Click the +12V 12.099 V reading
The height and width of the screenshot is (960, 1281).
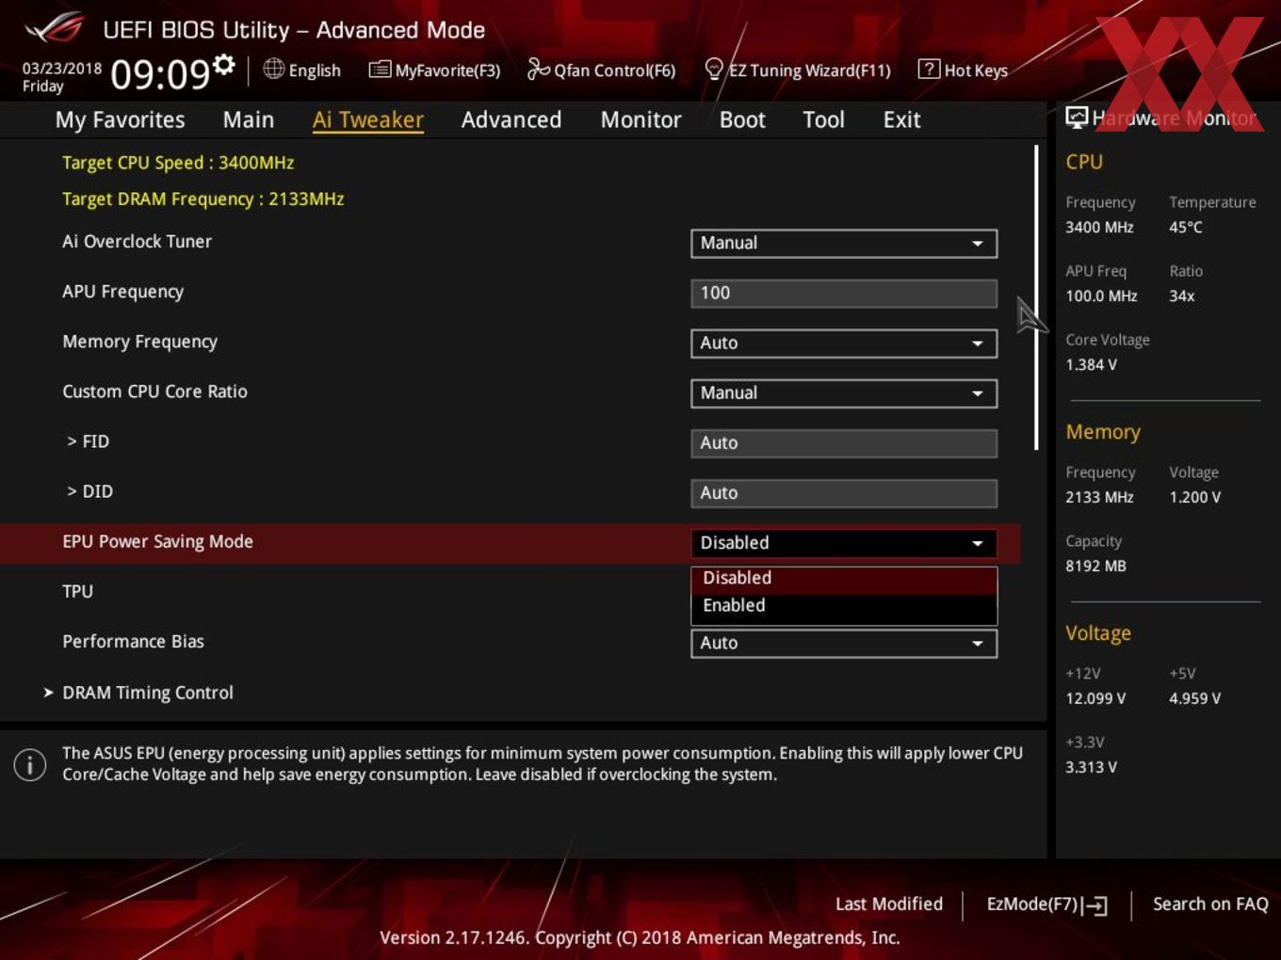pyautogui.click(x=1095, y=698)
